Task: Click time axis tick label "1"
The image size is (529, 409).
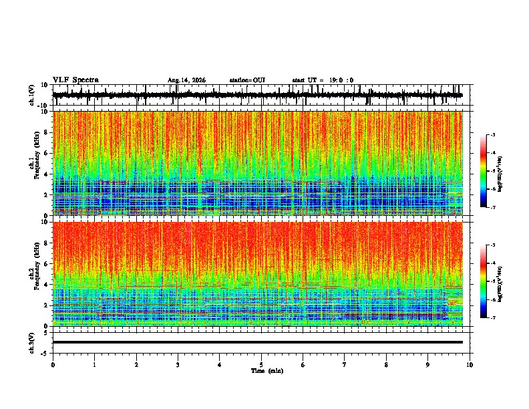Action: coord(94,365)
